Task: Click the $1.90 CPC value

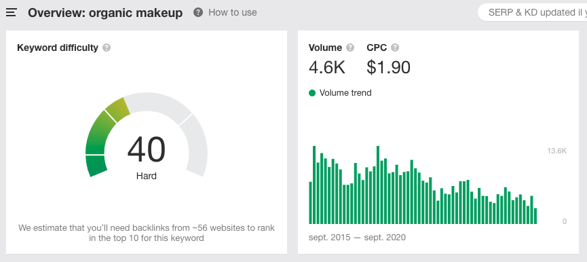Action: tap(389, 67)
